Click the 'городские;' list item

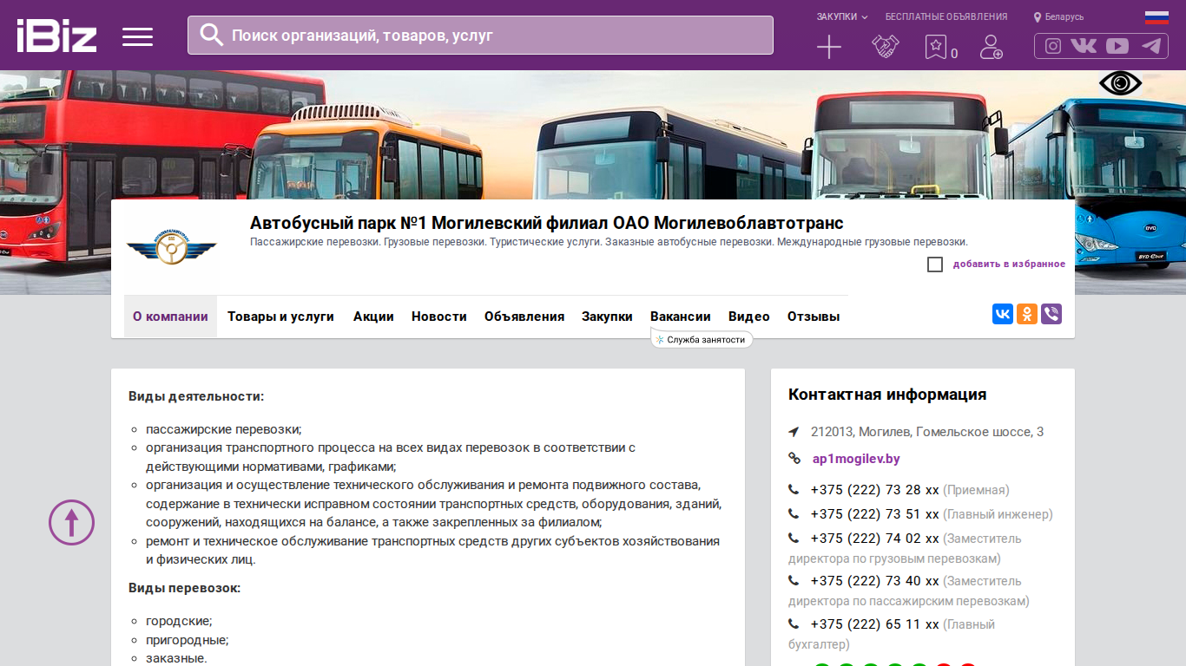click(179, 622)
